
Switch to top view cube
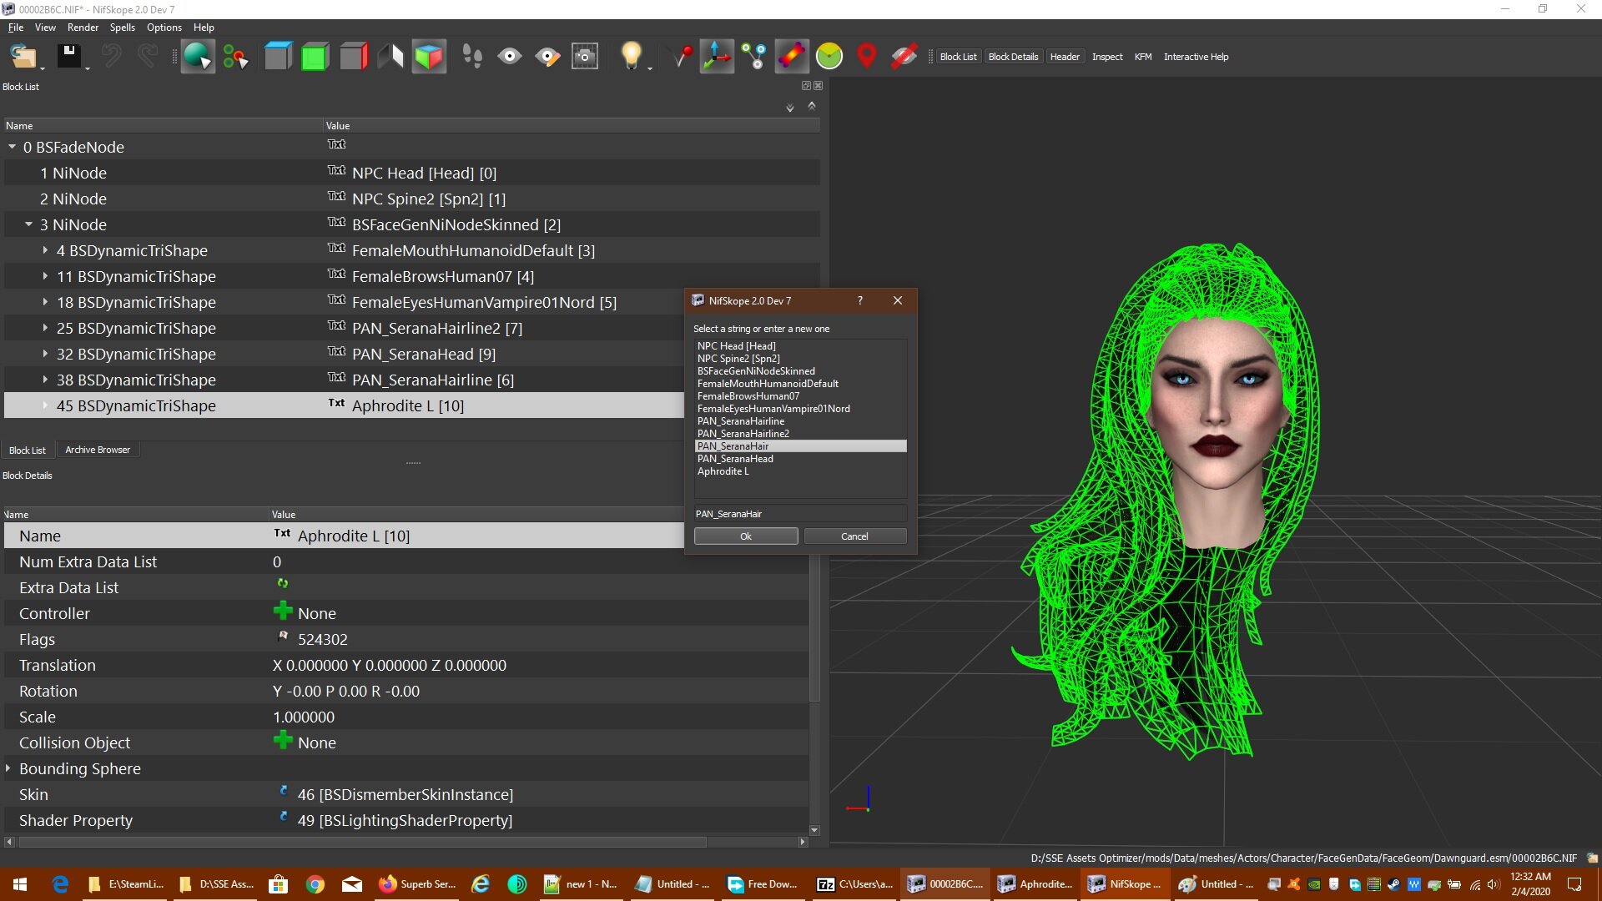pos(278,57)
